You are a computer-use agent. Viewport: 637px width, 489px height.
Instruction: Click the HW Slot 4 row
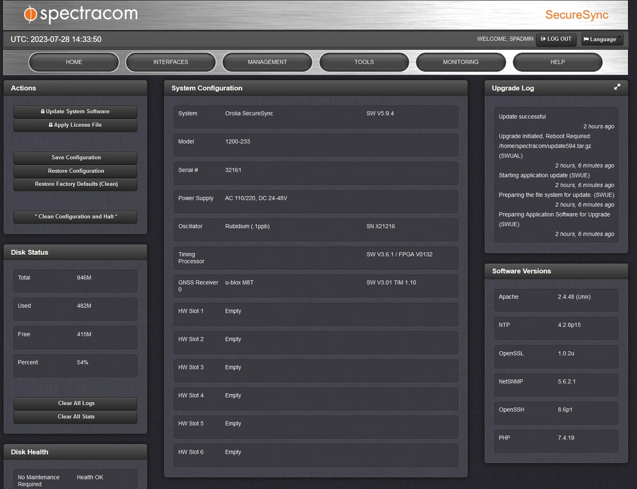coord(316,399)
